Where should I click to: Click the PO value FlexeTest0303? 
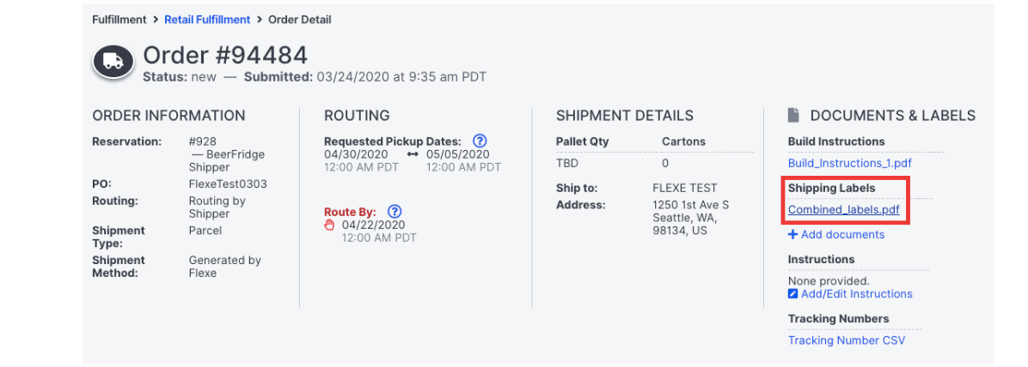pos(228,183)
